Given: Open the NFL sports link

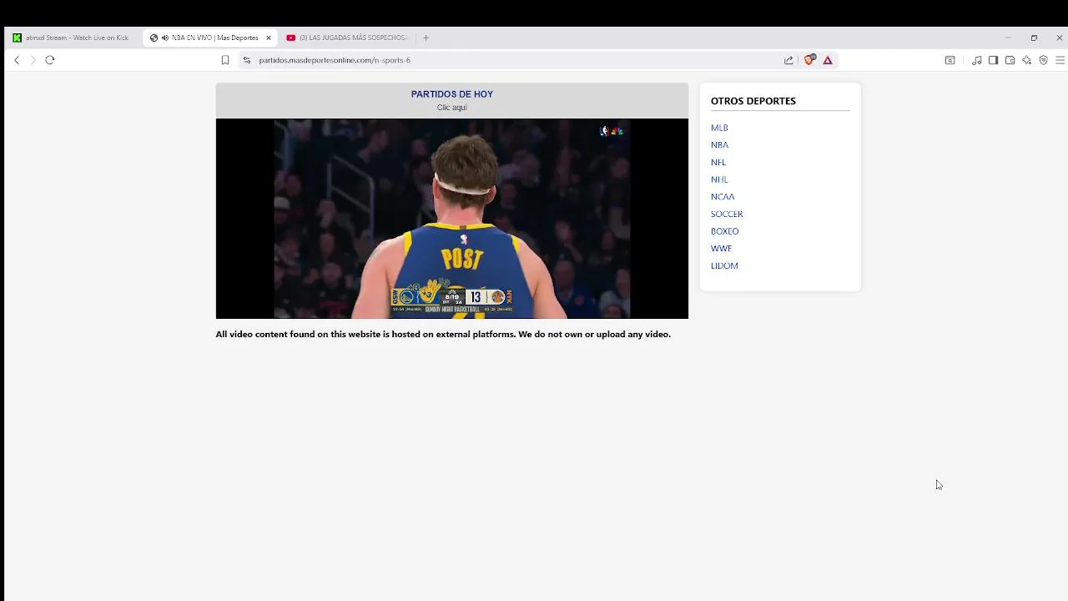Looking at the screenshot, I should [x=718, y=162].
